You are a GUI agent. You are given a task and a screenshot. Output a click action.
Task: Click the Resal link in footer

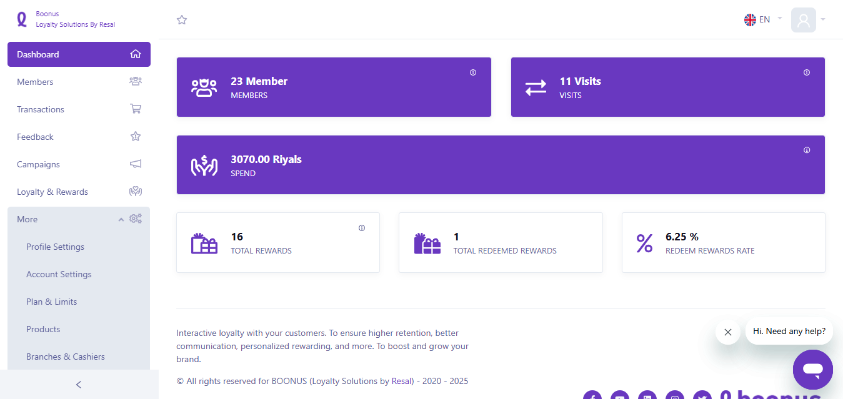coord(402,381)
